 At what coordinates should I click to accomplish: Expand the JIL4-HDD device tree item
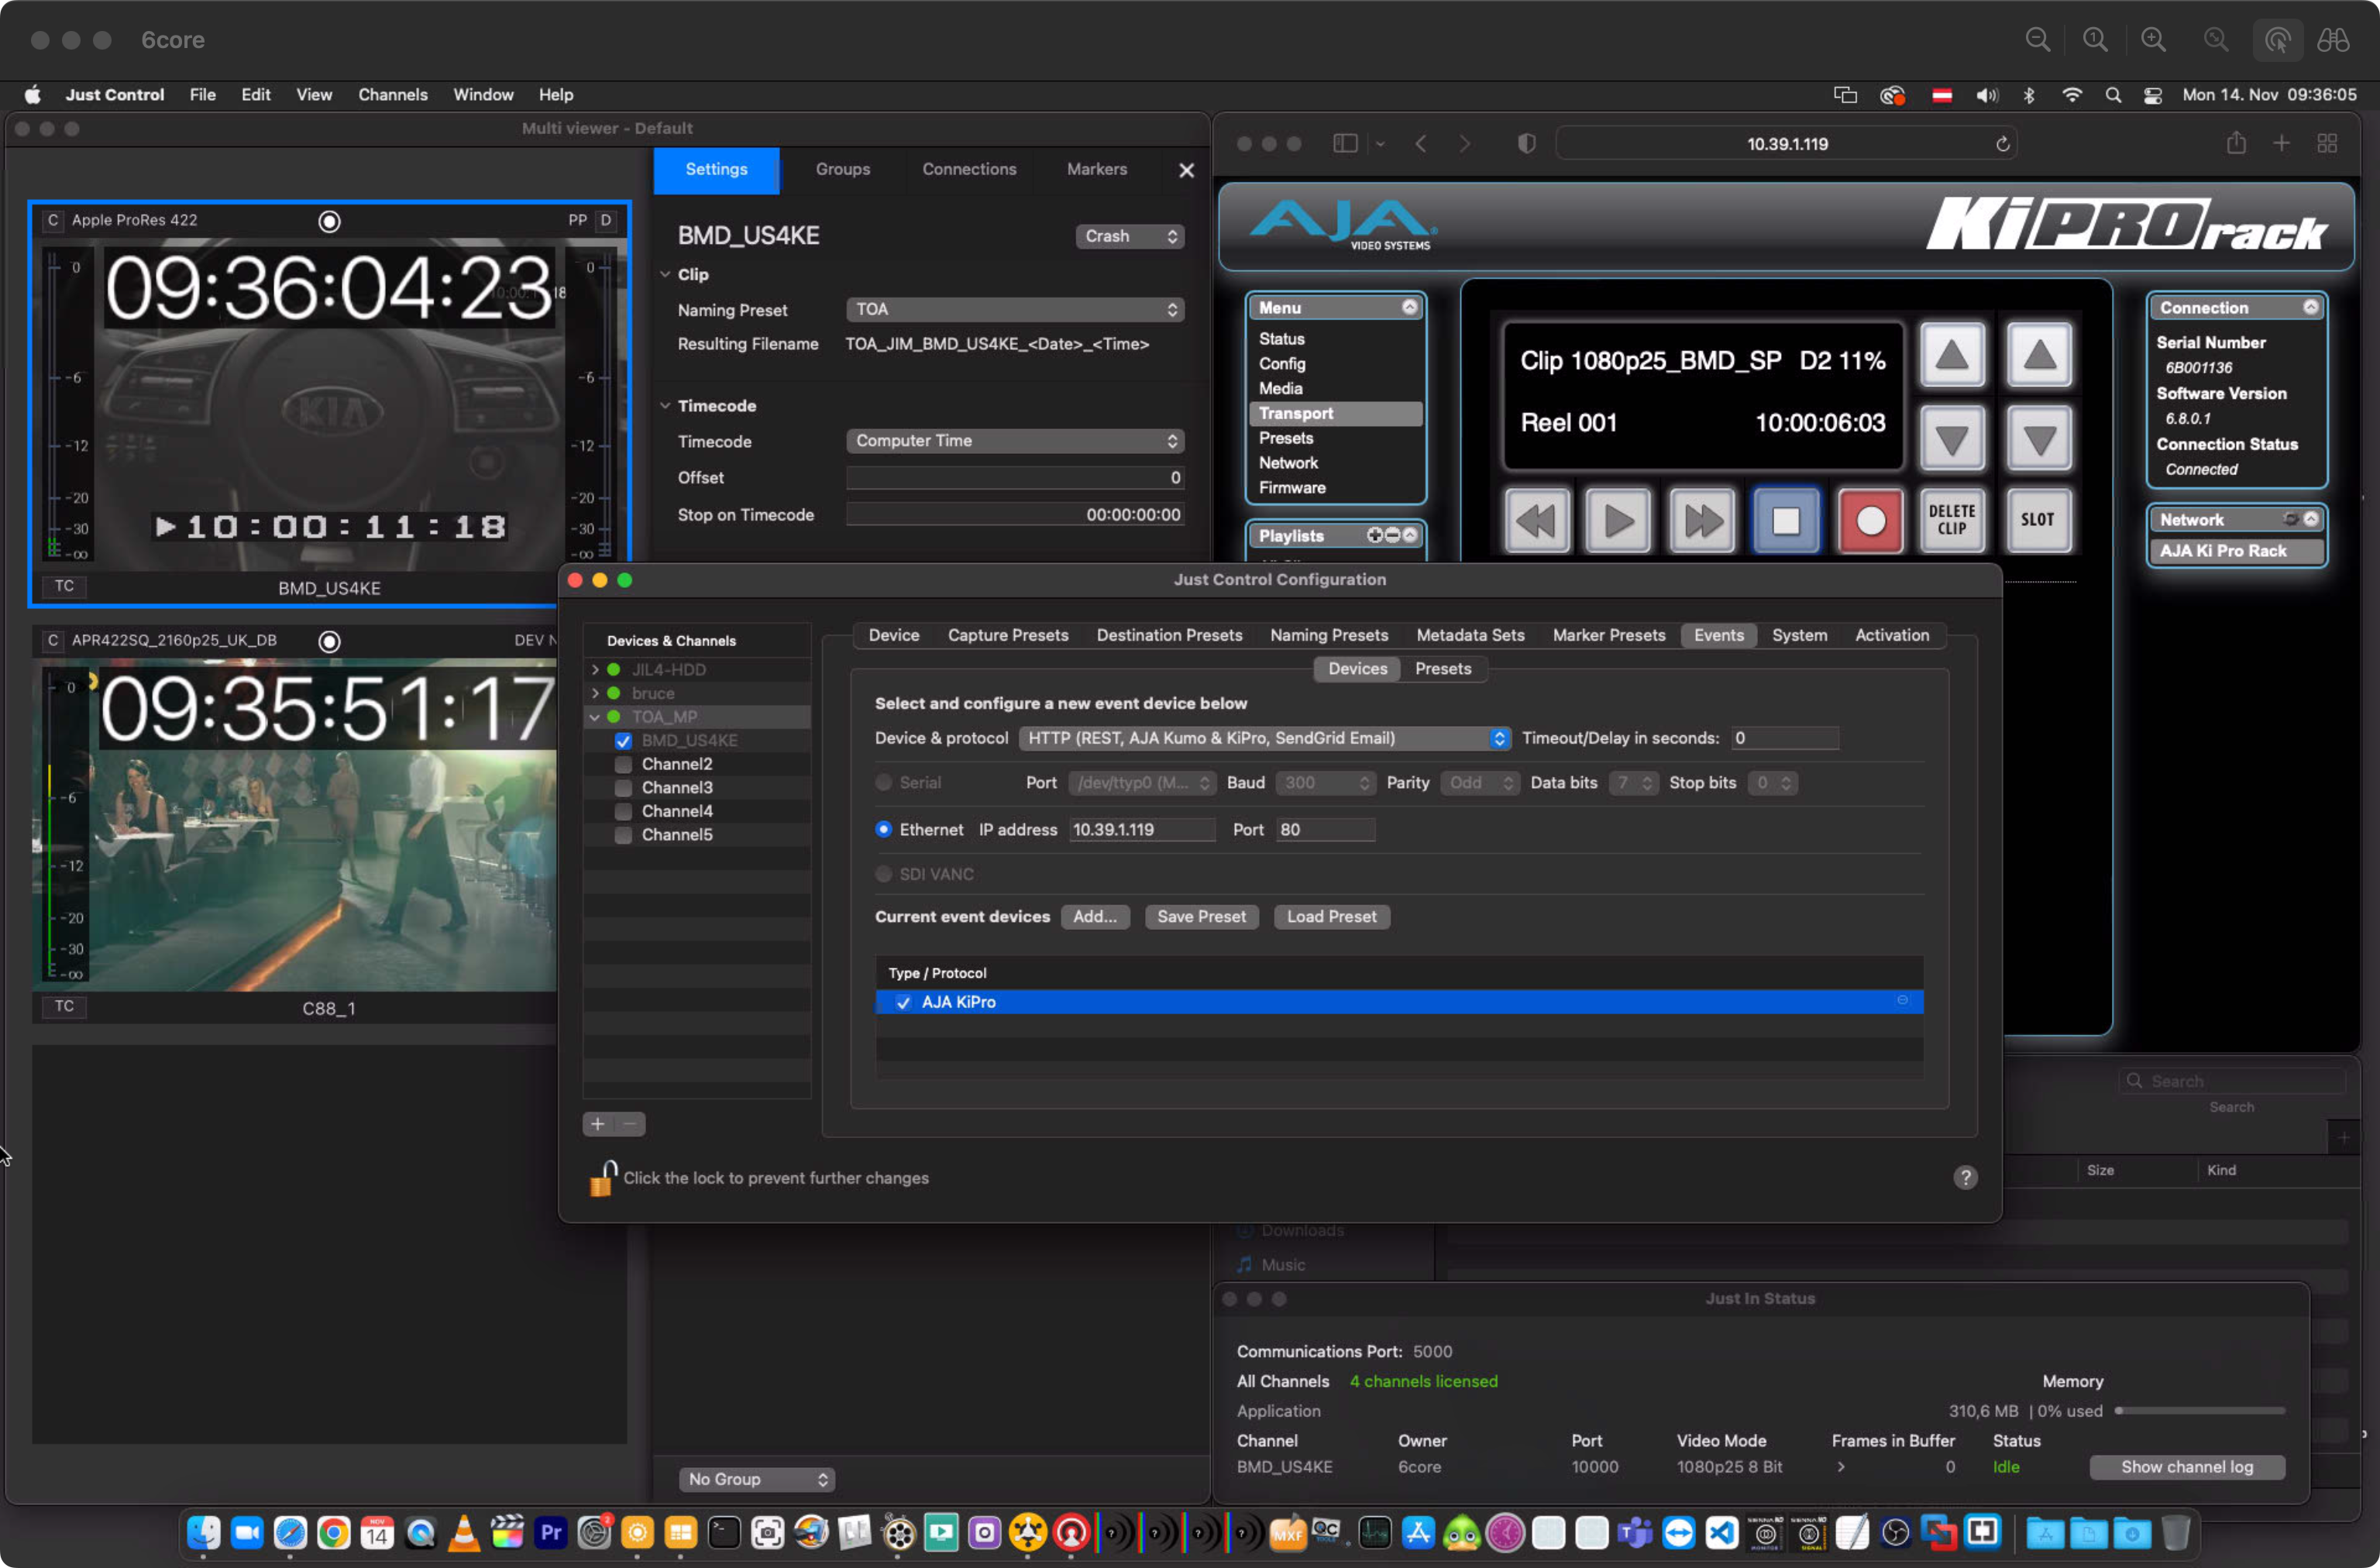595,669
